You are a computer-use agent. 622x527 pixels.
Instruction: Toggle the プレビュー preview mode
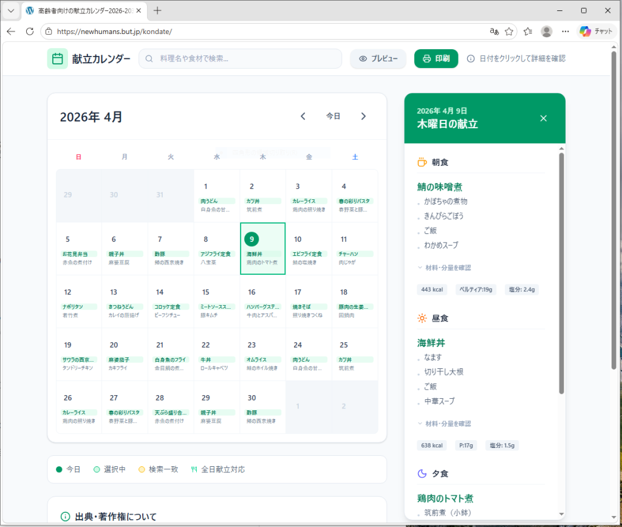378,59
